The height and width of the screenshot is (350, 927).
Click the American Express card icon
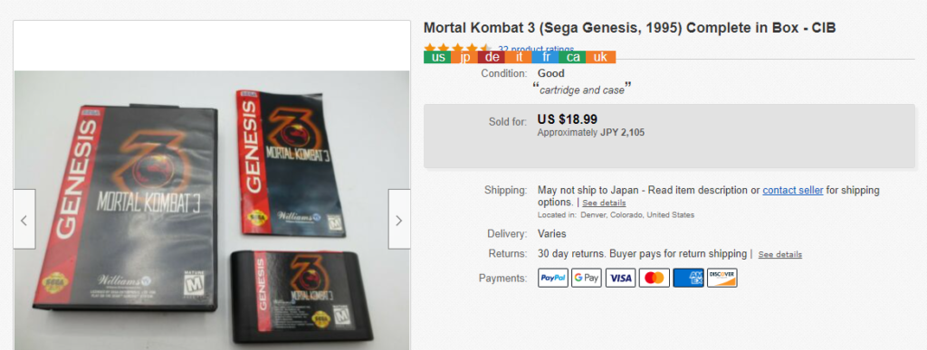(688, 278)
